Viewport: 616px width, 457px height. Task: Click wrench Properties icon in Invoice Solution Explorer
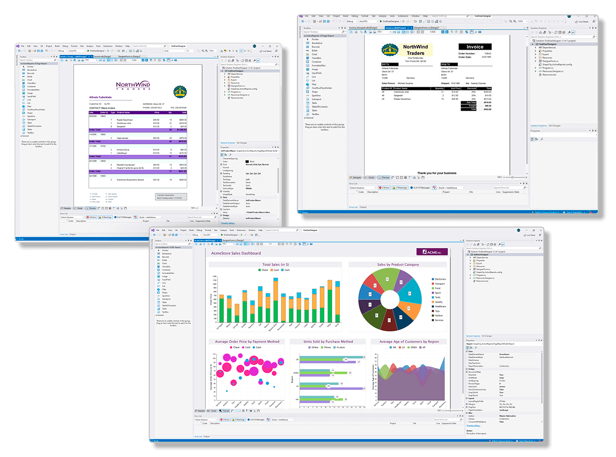(569, 32)
